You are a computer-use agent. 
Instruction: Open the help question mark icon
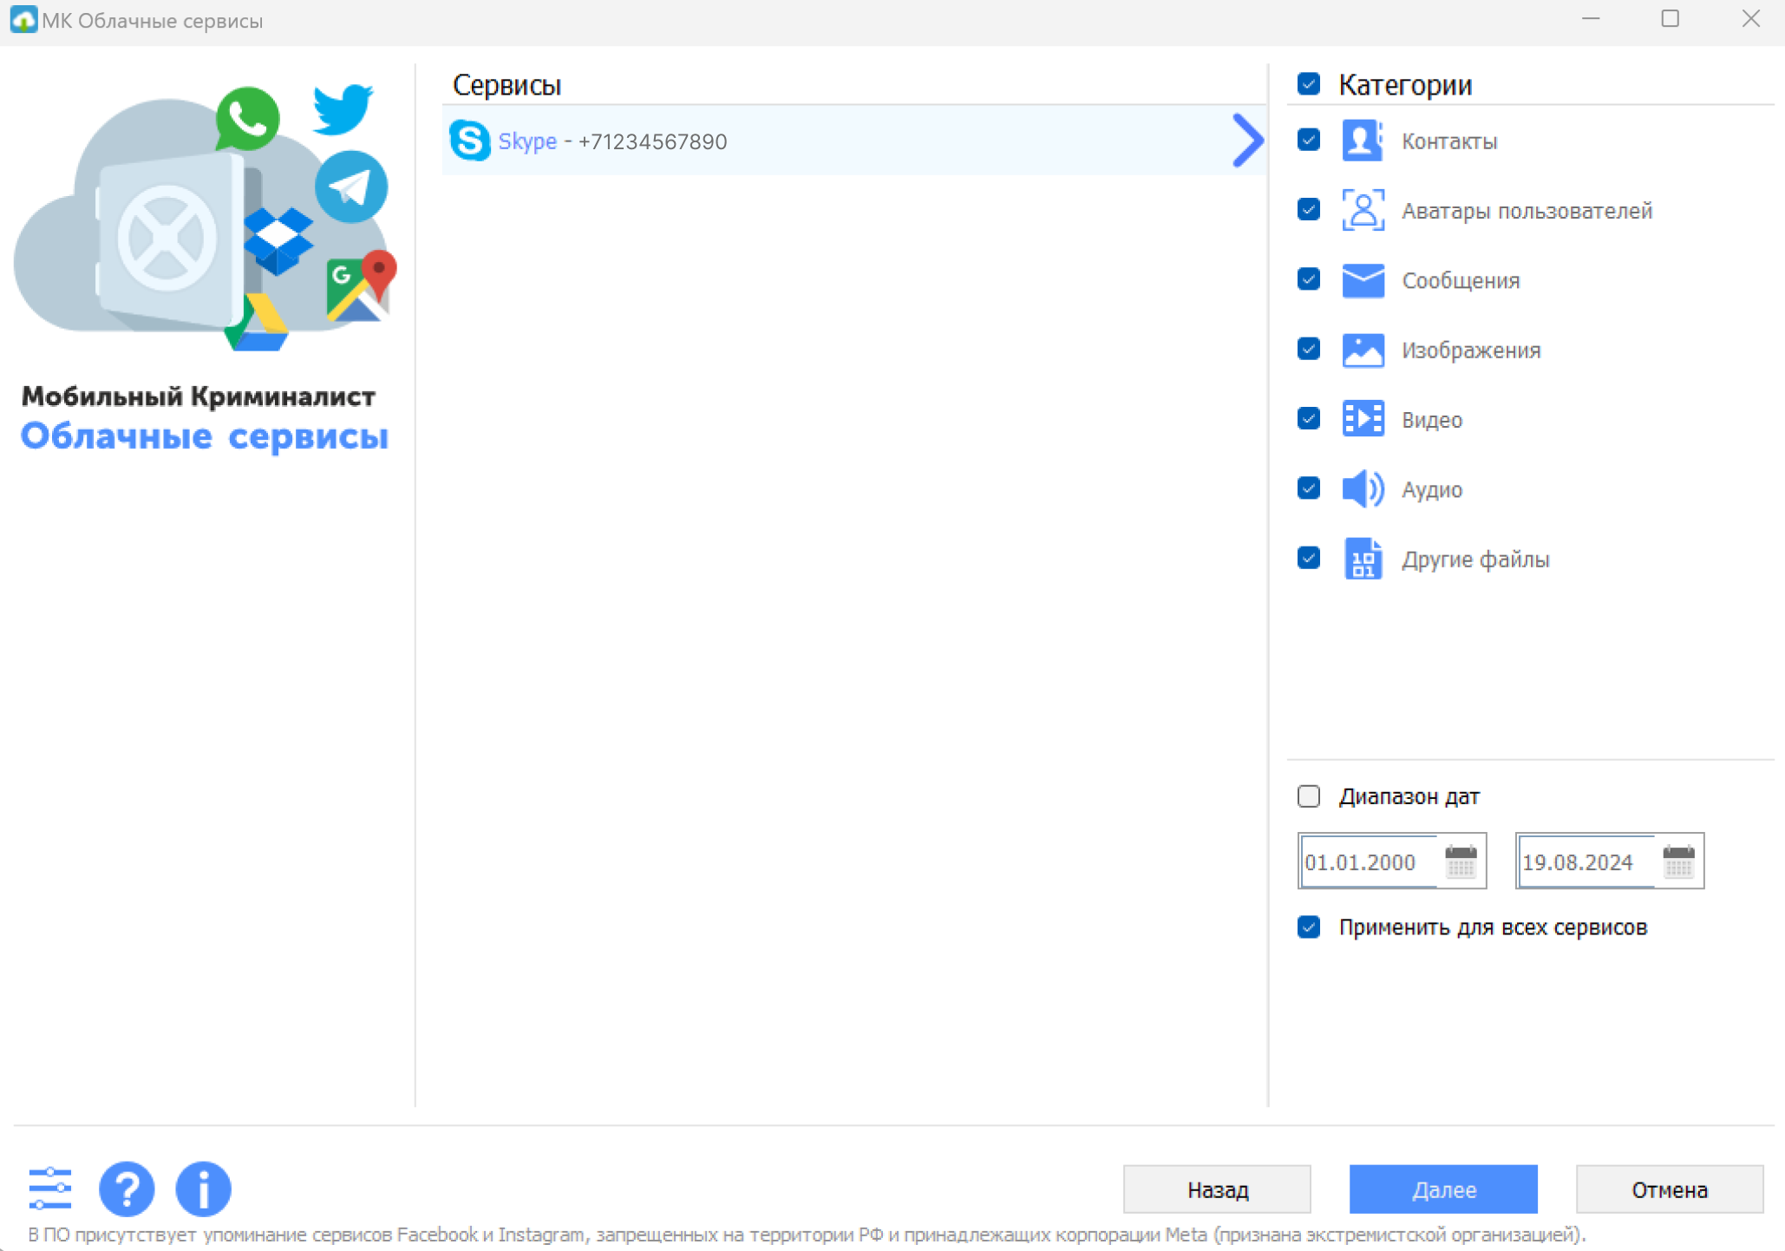[x=127, y=1188]
